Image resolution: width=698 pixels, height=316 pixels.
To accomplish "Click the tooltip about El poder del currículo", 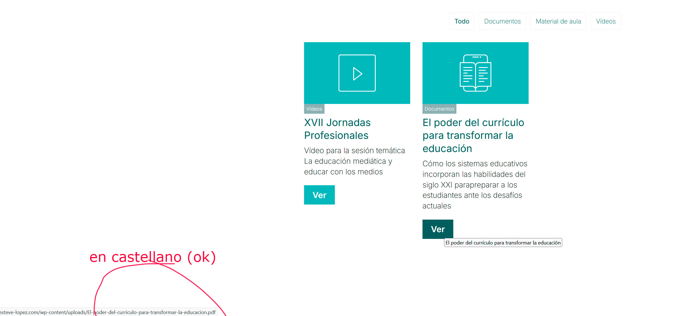I will pos(503,243).
